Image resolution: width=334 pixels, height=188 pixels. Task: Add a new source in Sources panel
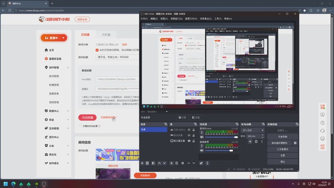pos(171,163)
